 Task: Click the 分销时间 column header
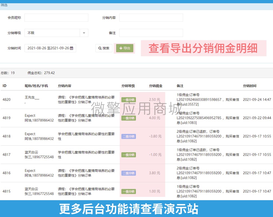point(250,86)
